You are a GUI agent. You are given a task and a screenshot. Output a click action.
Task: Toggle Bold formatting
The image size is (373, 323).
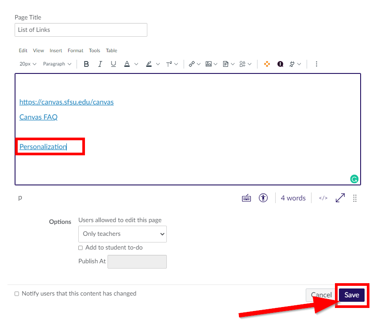(x=86, y=64)
